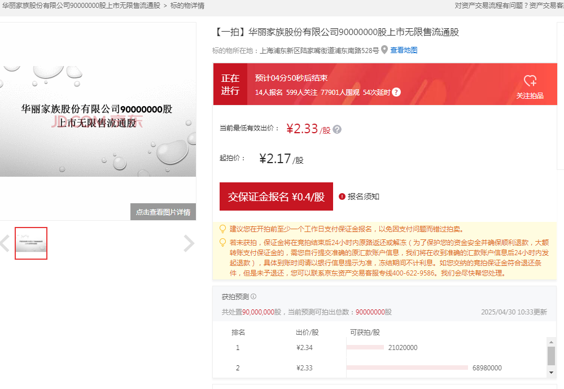Click the lightbulb icon before 若未获拍
Screen dimensions: 564x389
coord(222,243)
